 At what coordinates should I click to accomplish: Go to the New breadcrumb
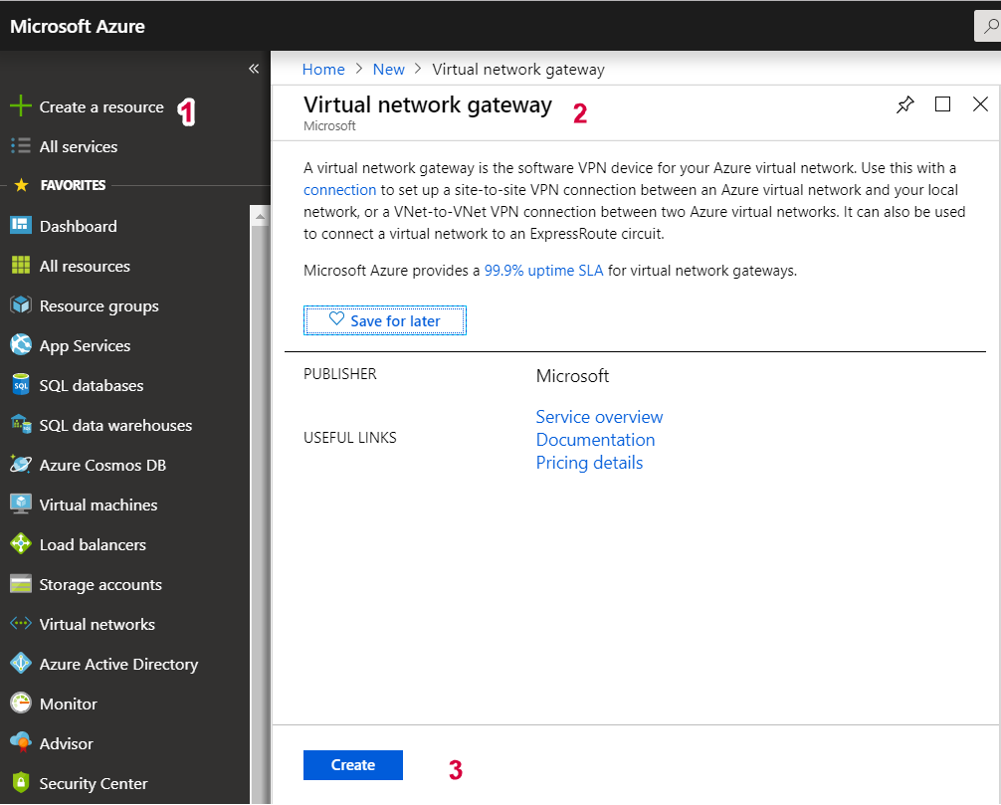(x=388, y=69)
